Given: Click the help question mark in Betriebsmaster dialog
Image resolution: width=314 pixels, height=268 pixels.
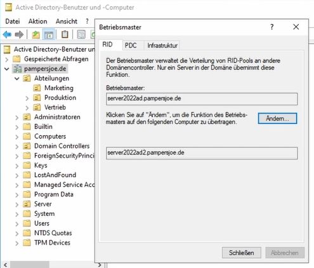Looking at the screenshot, I should point(271,27).
